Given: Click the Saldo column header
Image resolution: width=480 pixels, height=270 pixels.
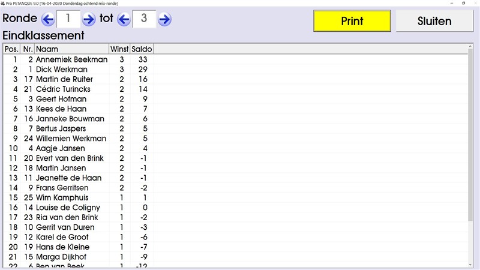Looking at the screenshot, I should [x=142, y=49].
